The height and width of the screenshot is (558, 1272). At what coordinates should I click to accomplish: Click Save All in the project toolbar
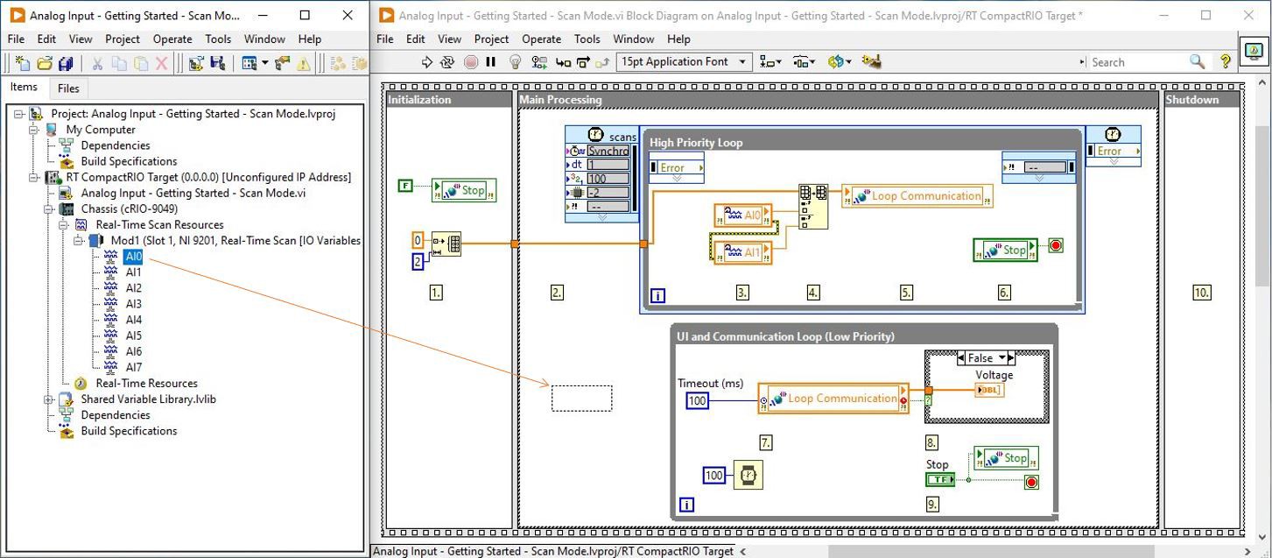(65, 62)
